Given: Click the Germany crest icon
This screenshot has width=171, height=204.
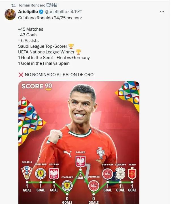Looking at the screenshot, I should (x=120, y=173).
